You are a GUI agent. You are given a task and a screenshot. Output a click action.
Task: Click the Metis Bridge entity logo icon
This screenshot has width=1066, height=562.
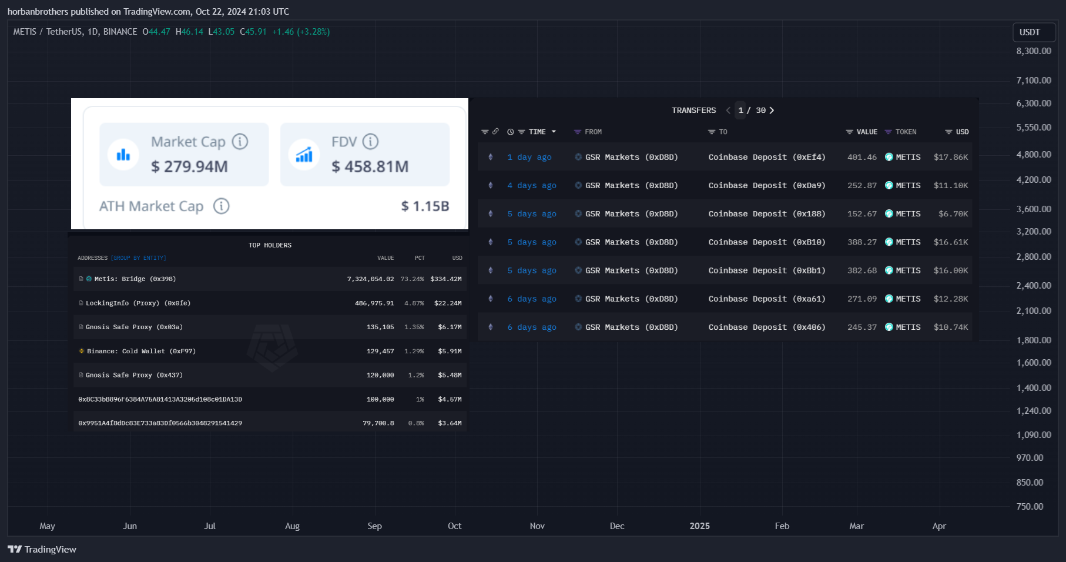coord(89,279)
